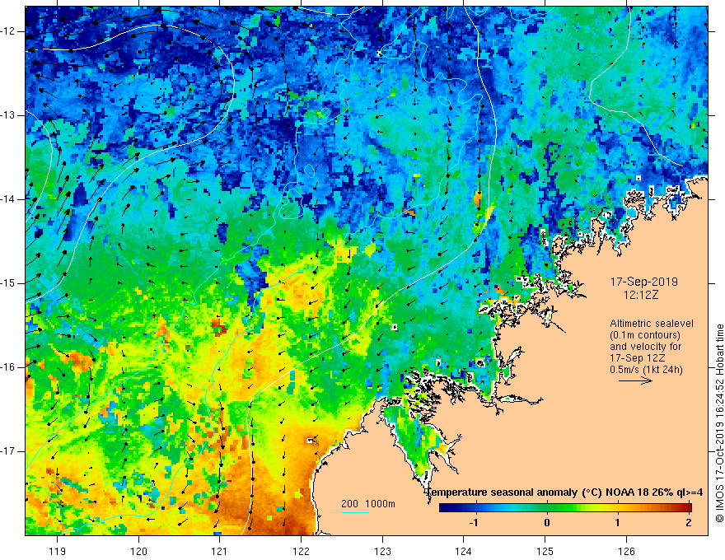The height and width of the screenshot is (560, 725).
Task: Click latitude axis label -16
Action: (9, 367)
